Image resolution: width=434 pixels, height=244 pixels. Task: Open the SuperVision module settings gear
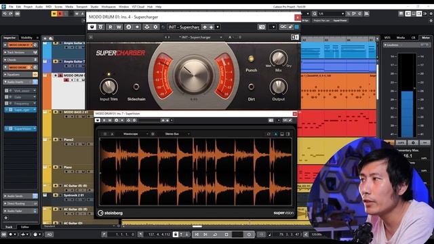pos(153,134)
